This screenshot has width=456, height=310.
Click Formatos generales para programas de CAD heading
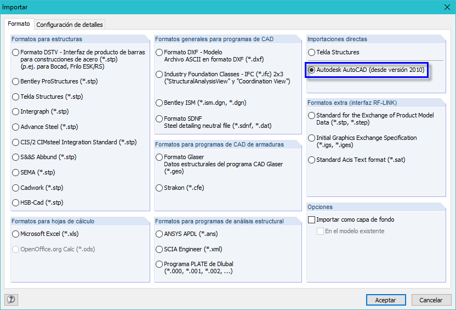coord(214,39)
